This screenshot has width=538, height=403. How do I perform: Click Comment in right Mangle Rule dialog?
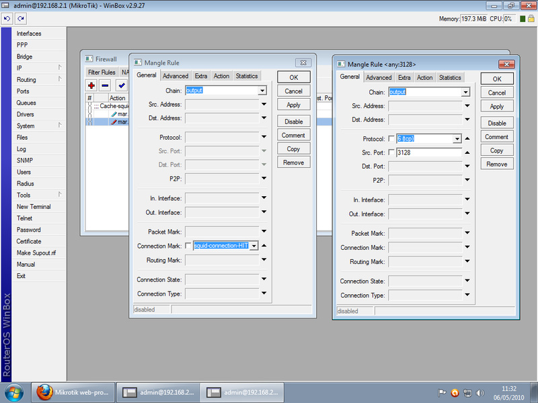[497, 137]
